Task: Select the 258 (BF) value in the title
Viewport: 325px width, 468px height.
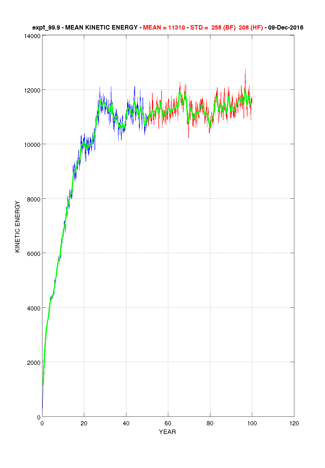Action: [223, 28]
